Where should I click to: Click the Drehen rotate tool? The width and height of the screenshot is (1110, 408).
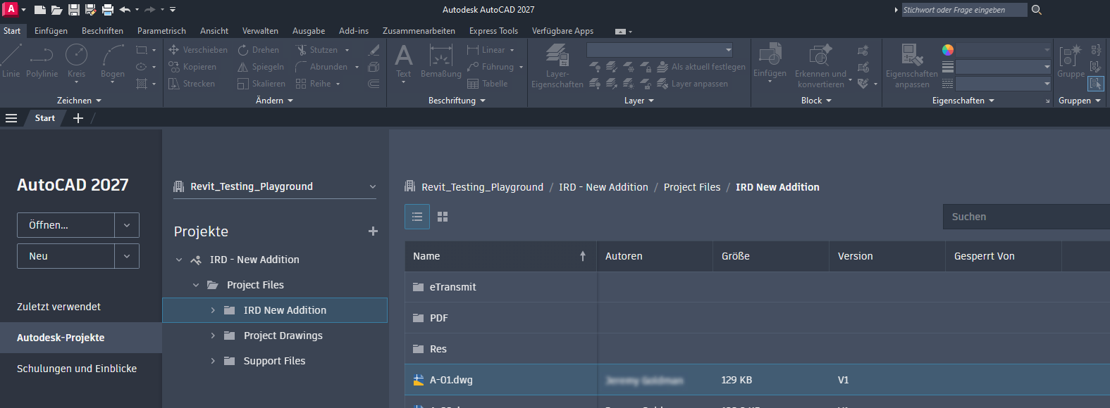click(x=259, y=50)
